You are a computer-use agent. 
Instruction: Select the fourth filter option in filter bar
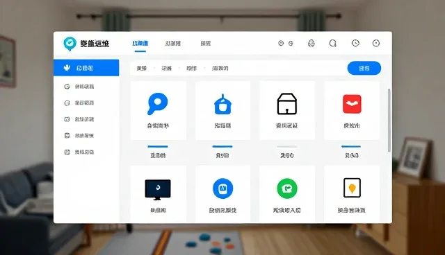point(220,68)
